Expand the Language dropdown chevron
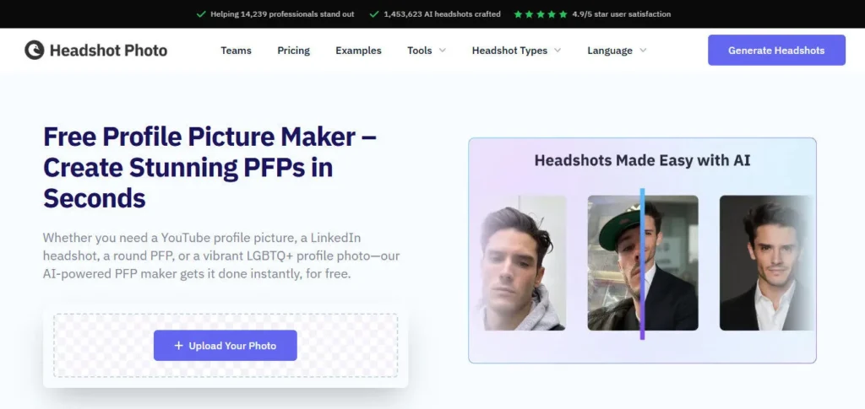Screen dimensions: 865x409 point(643,51)
